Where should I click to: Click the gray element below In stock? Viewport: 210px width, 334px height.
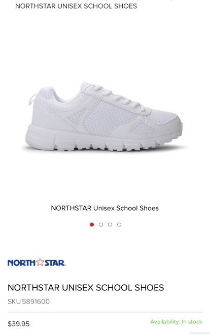click(200, 333)
